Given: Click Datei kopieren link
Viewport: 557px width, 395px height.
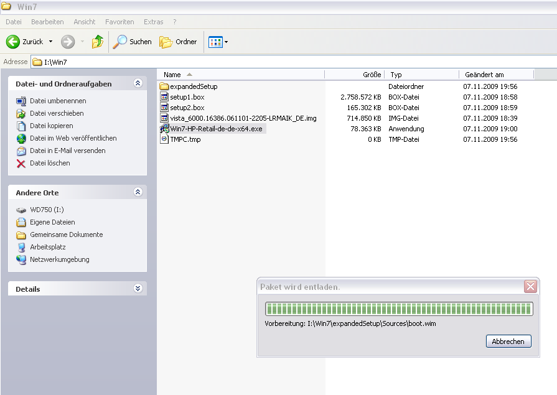Looking at the screenshot, I should [52, 126].
